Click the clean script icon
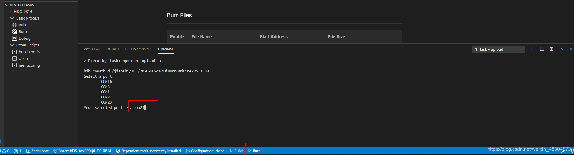The height and width of the screenshot is (155, 574). click(14, 58)
